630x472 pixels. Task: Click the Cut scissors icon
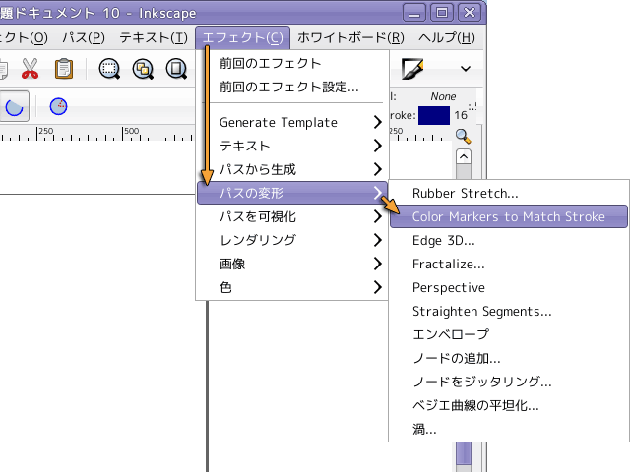pyautogui.click(x=29, y=69)
